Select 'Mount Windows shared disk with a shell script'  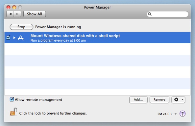click(x=75, y=36)
